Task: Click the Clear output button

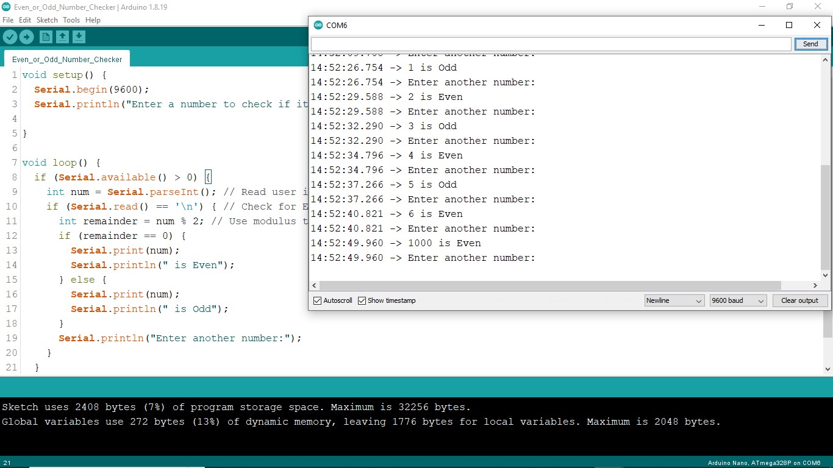Action: point(799,301)
